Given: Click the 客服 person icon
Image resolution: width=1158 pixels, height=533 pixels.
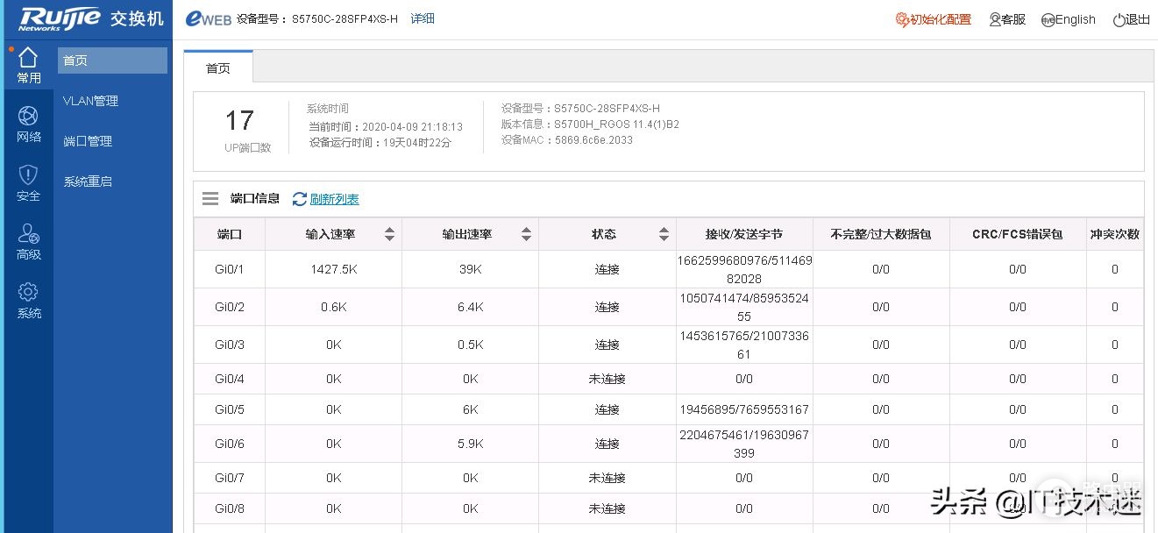Looking at the screenshot, I should [995, 19].
